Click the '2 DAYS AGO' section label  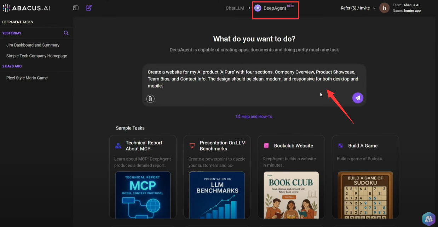(x=12, y=66)
